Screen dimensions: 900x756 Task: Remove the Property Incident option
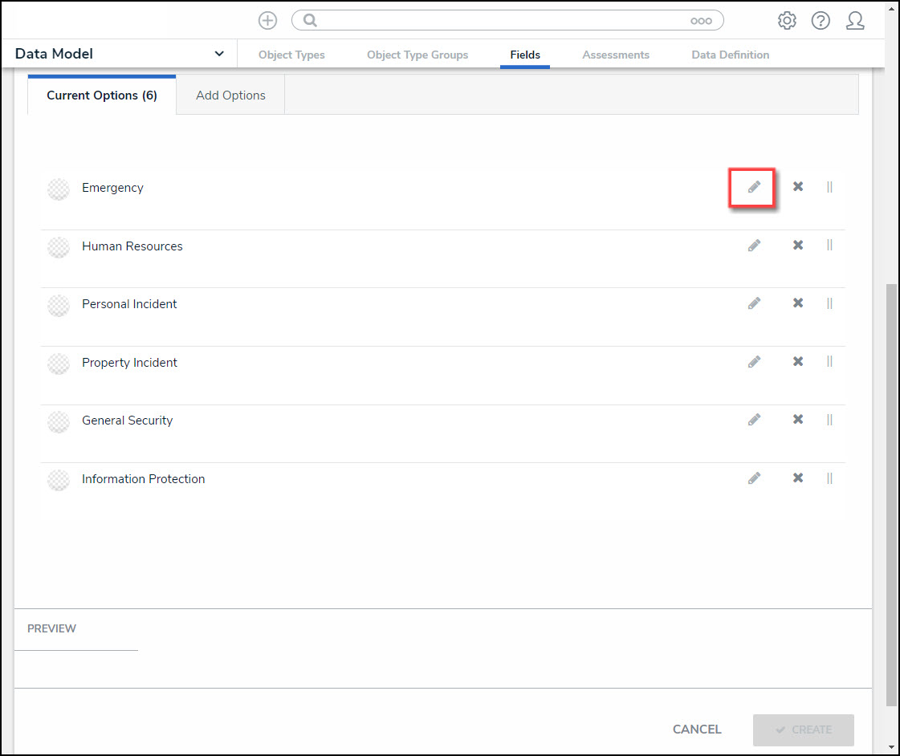797,362
